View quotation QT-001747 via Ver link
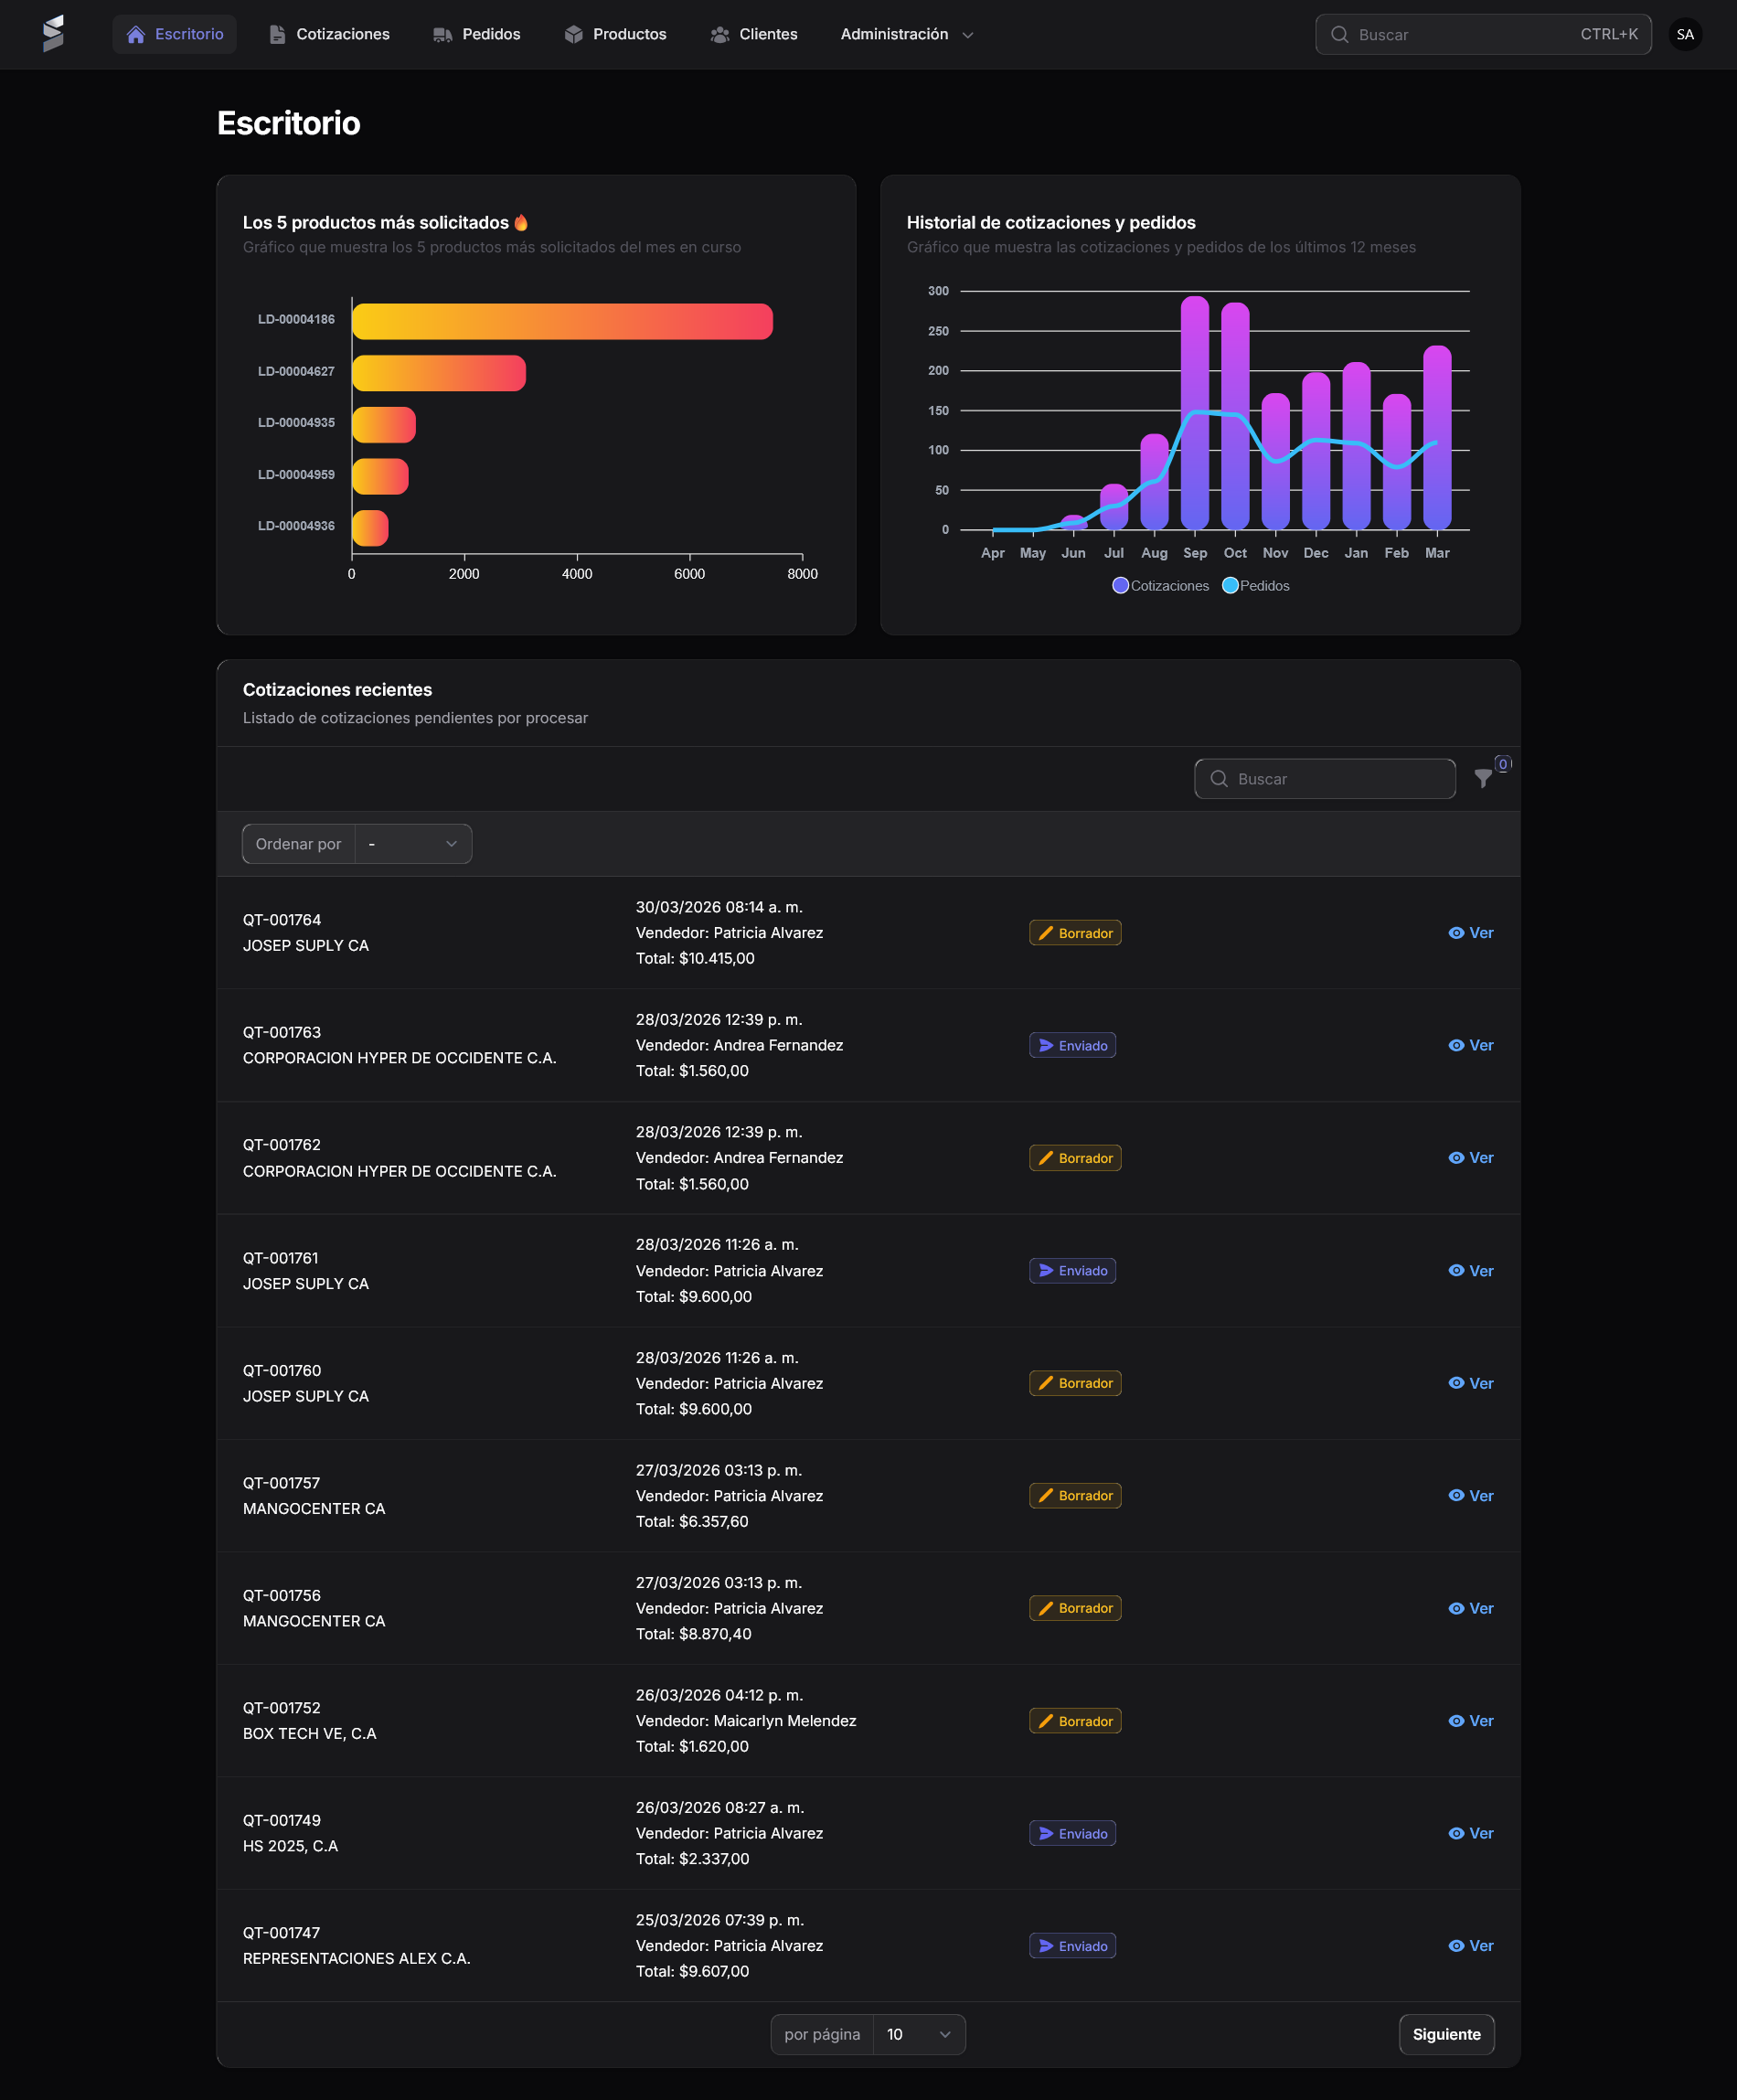 [x=1471, y=1946]
